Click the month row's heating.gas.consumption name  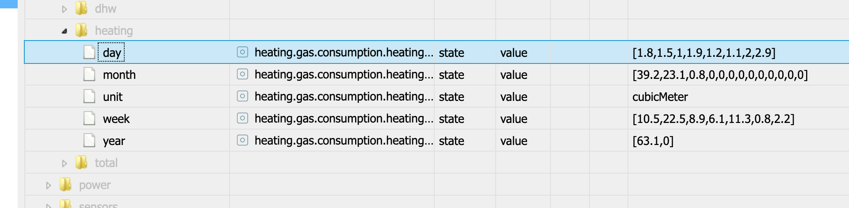344,74
